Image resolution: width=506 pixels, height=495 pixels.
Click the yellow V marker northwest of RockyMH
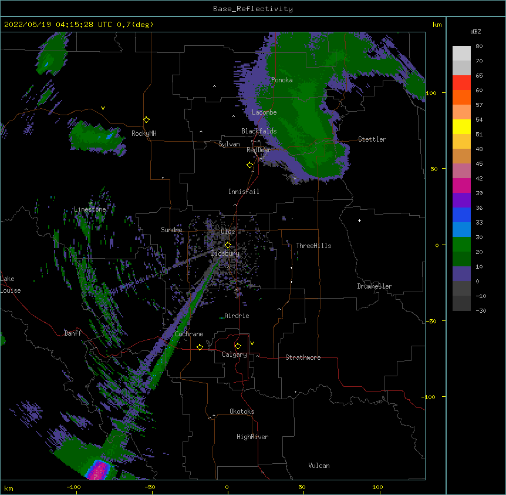pyautogui.click(x=103, y=108)
